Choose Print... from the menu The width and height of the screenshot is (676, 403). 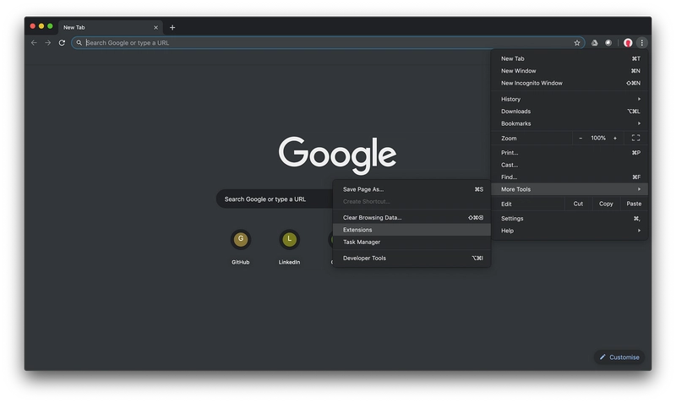pos(570,153)
